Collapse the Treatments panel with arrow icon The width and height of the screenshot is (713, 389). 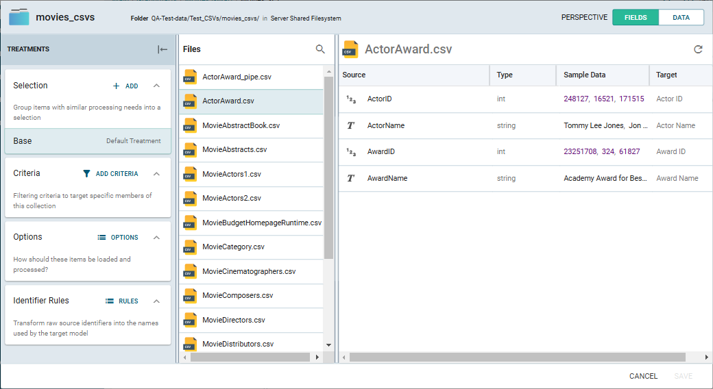(162, 49)
